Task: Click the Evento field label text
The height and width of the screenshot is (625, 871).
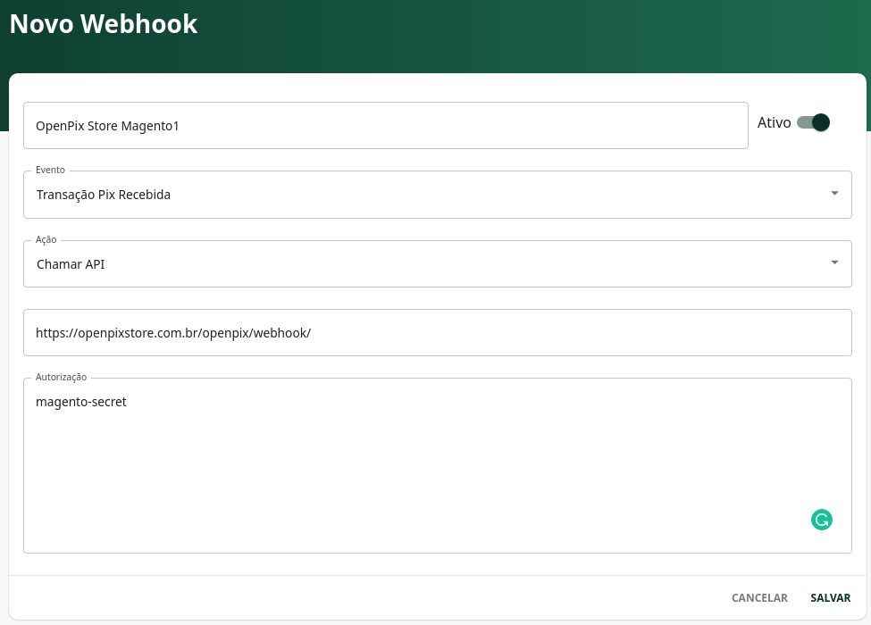Action: point(50,170)
